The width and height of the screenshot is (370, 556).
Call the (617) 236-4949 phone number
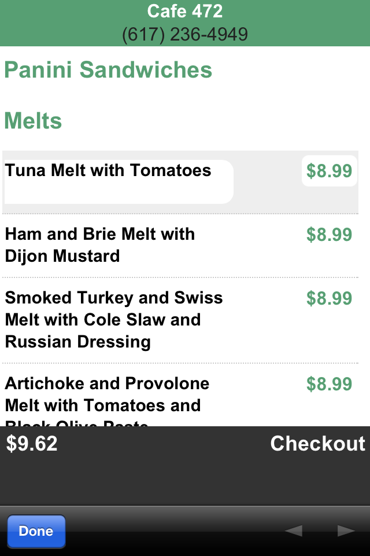point(185,34)
